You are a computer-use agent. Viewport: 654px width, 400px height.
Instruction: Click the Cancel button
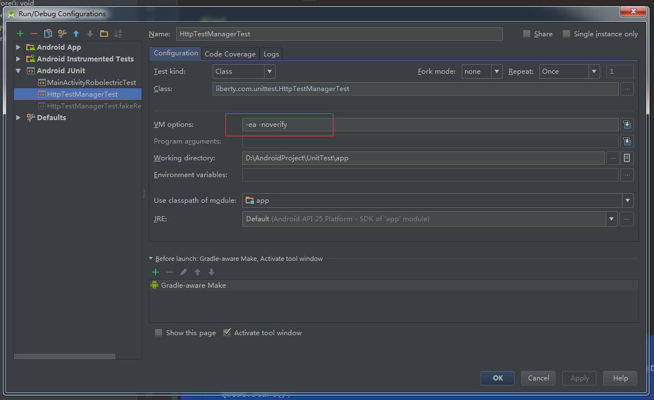pyautogui.click(x=538, y=378)
